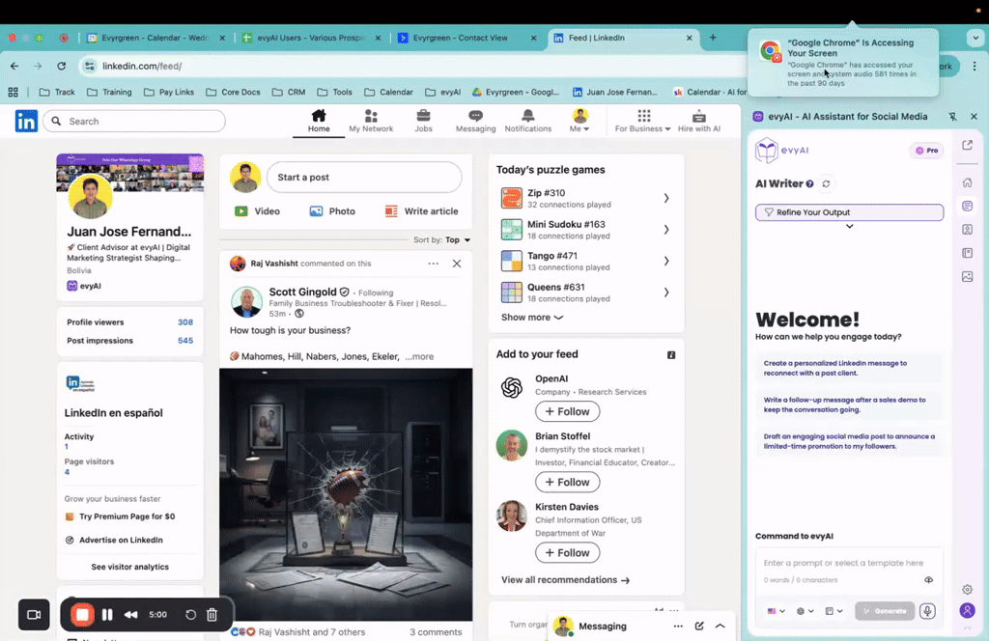The image size is (989, 641).
Task: Open Queens #631 puzzle
Action: coord(586,293)
